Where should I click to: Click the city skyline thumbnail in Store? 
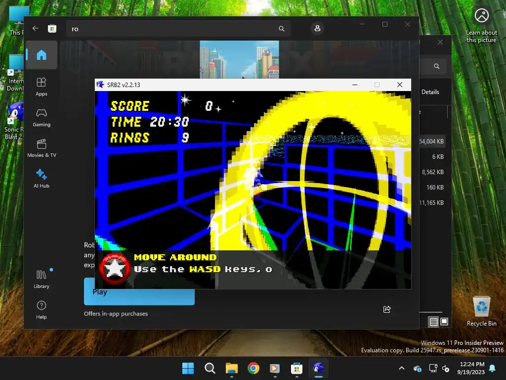click(x=239, y=59)
